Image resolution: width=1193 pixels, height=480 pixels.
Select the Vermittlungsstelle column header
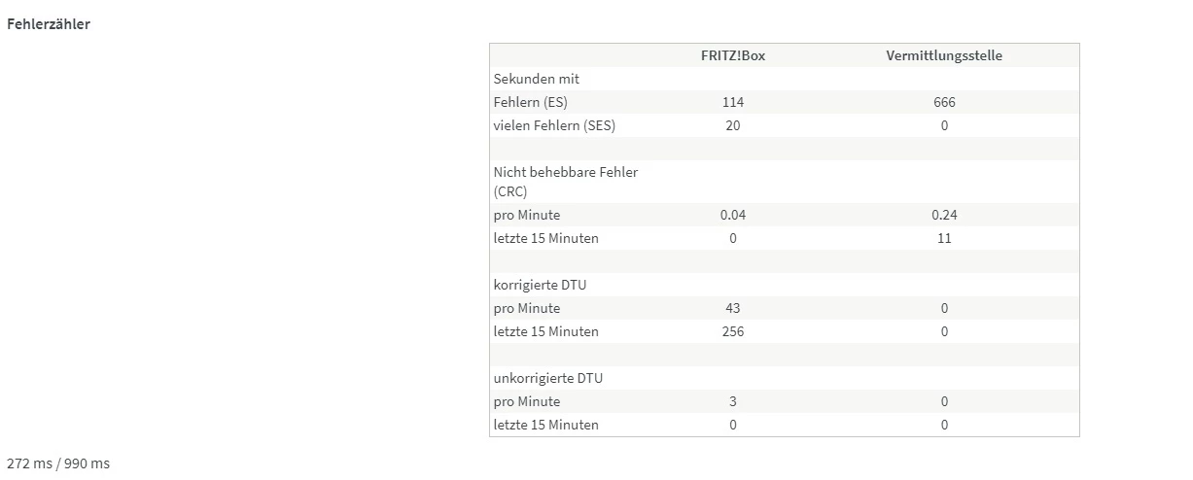tap(943, 55)
